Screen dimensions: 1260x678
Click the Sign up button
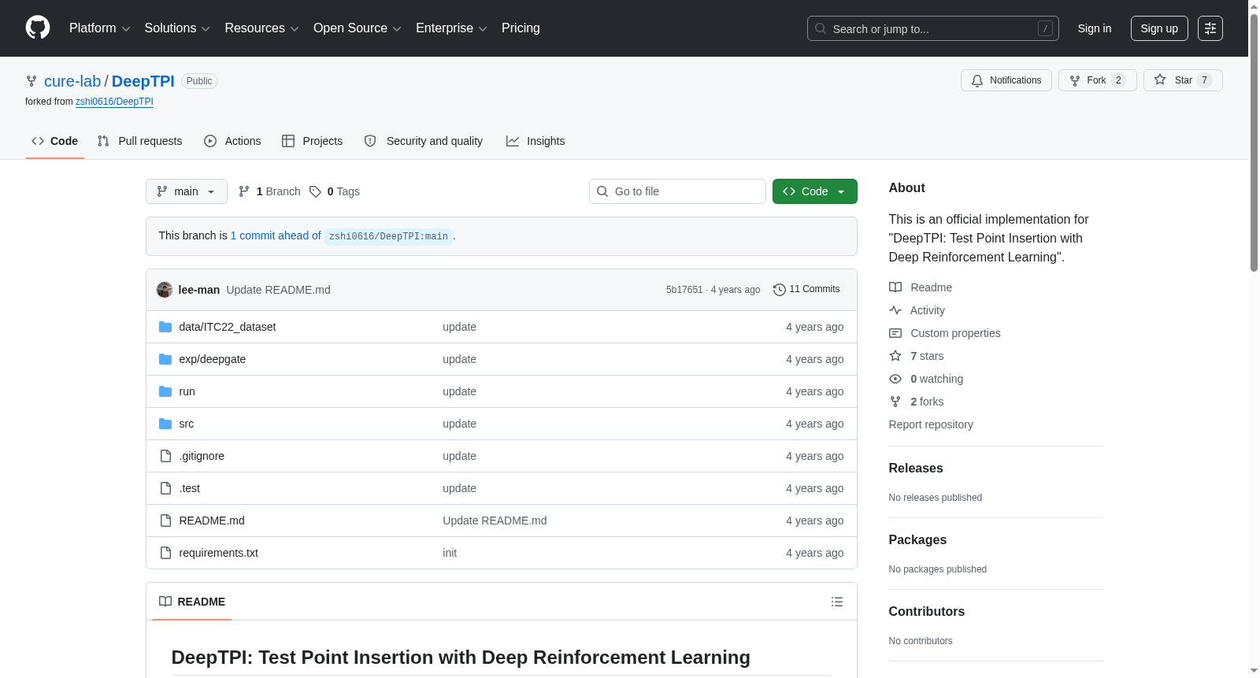[x=1159, y=28]
